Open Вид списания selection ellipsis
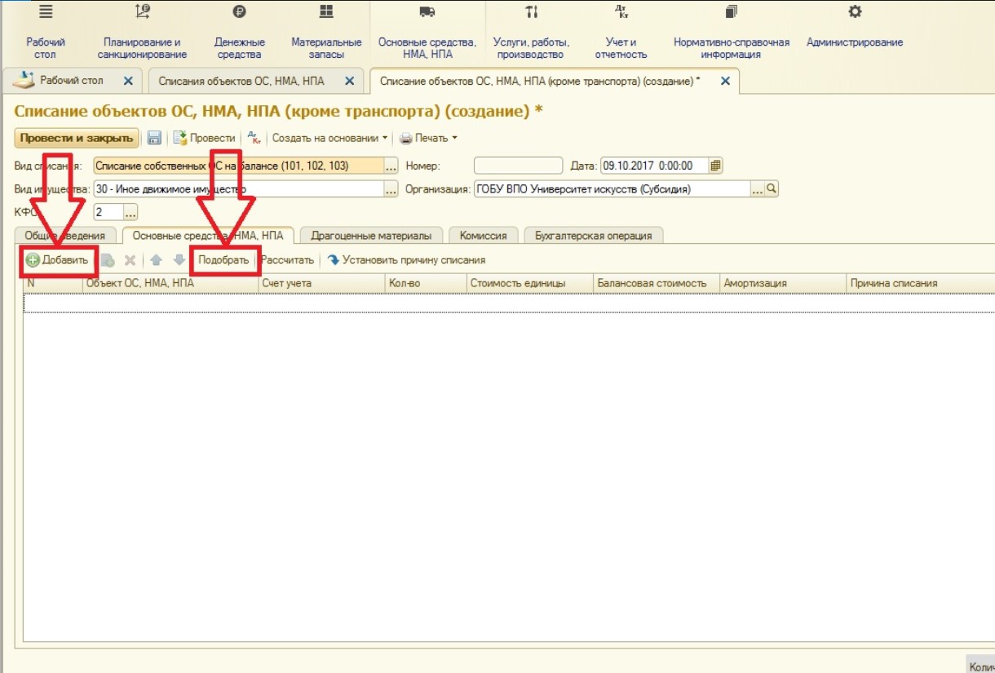995x673 pixels. coord(391,166)
